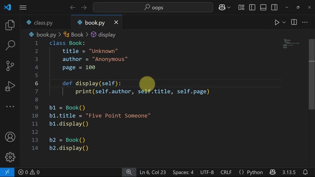Click b2.display() on line 14
Screen dimensions: 315x177
coord(69,148)
